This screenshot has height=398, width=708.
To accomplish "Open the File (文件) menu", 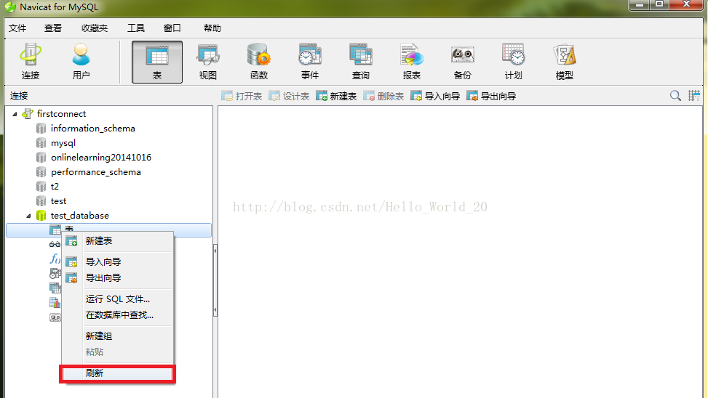I will [17, 28].
